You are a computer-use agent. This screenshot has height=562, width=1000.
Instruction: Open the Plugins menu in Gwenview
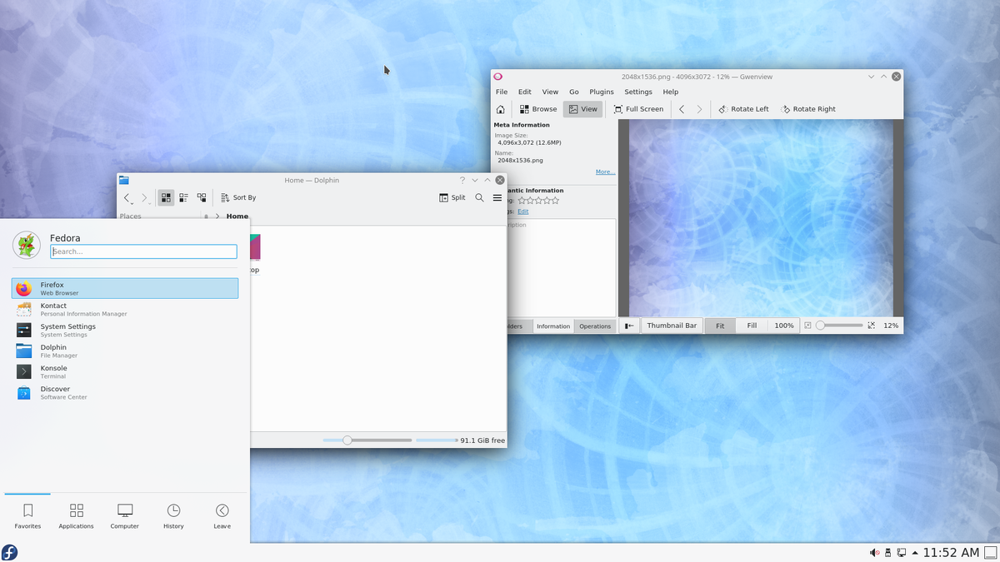coord(601,92)
